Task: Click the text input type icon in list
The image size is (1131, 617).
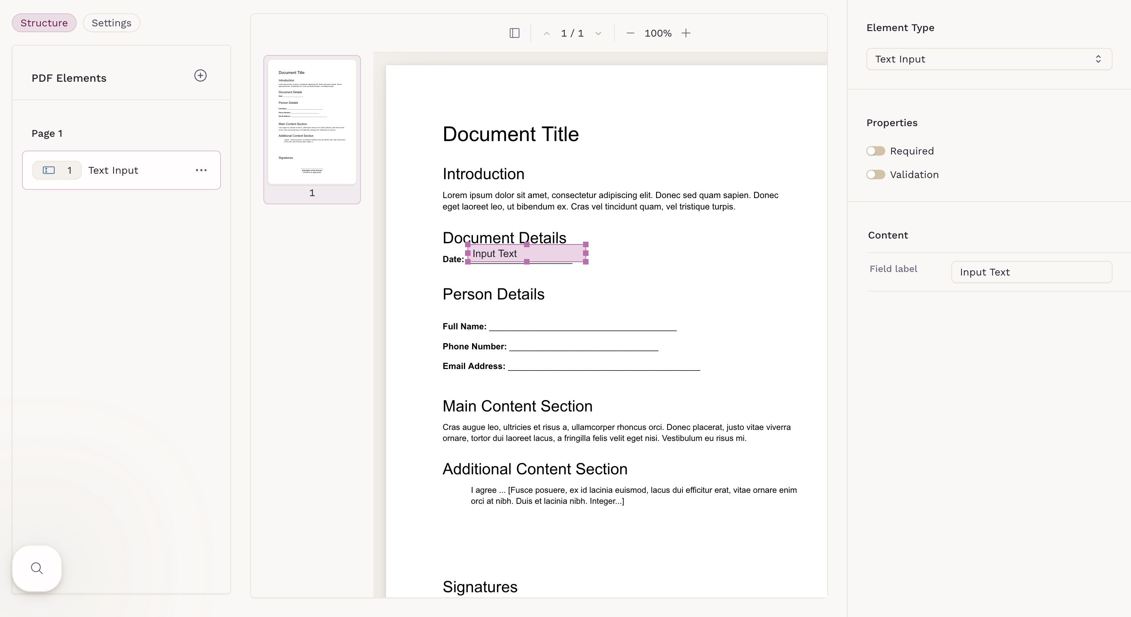Action: 49,170
